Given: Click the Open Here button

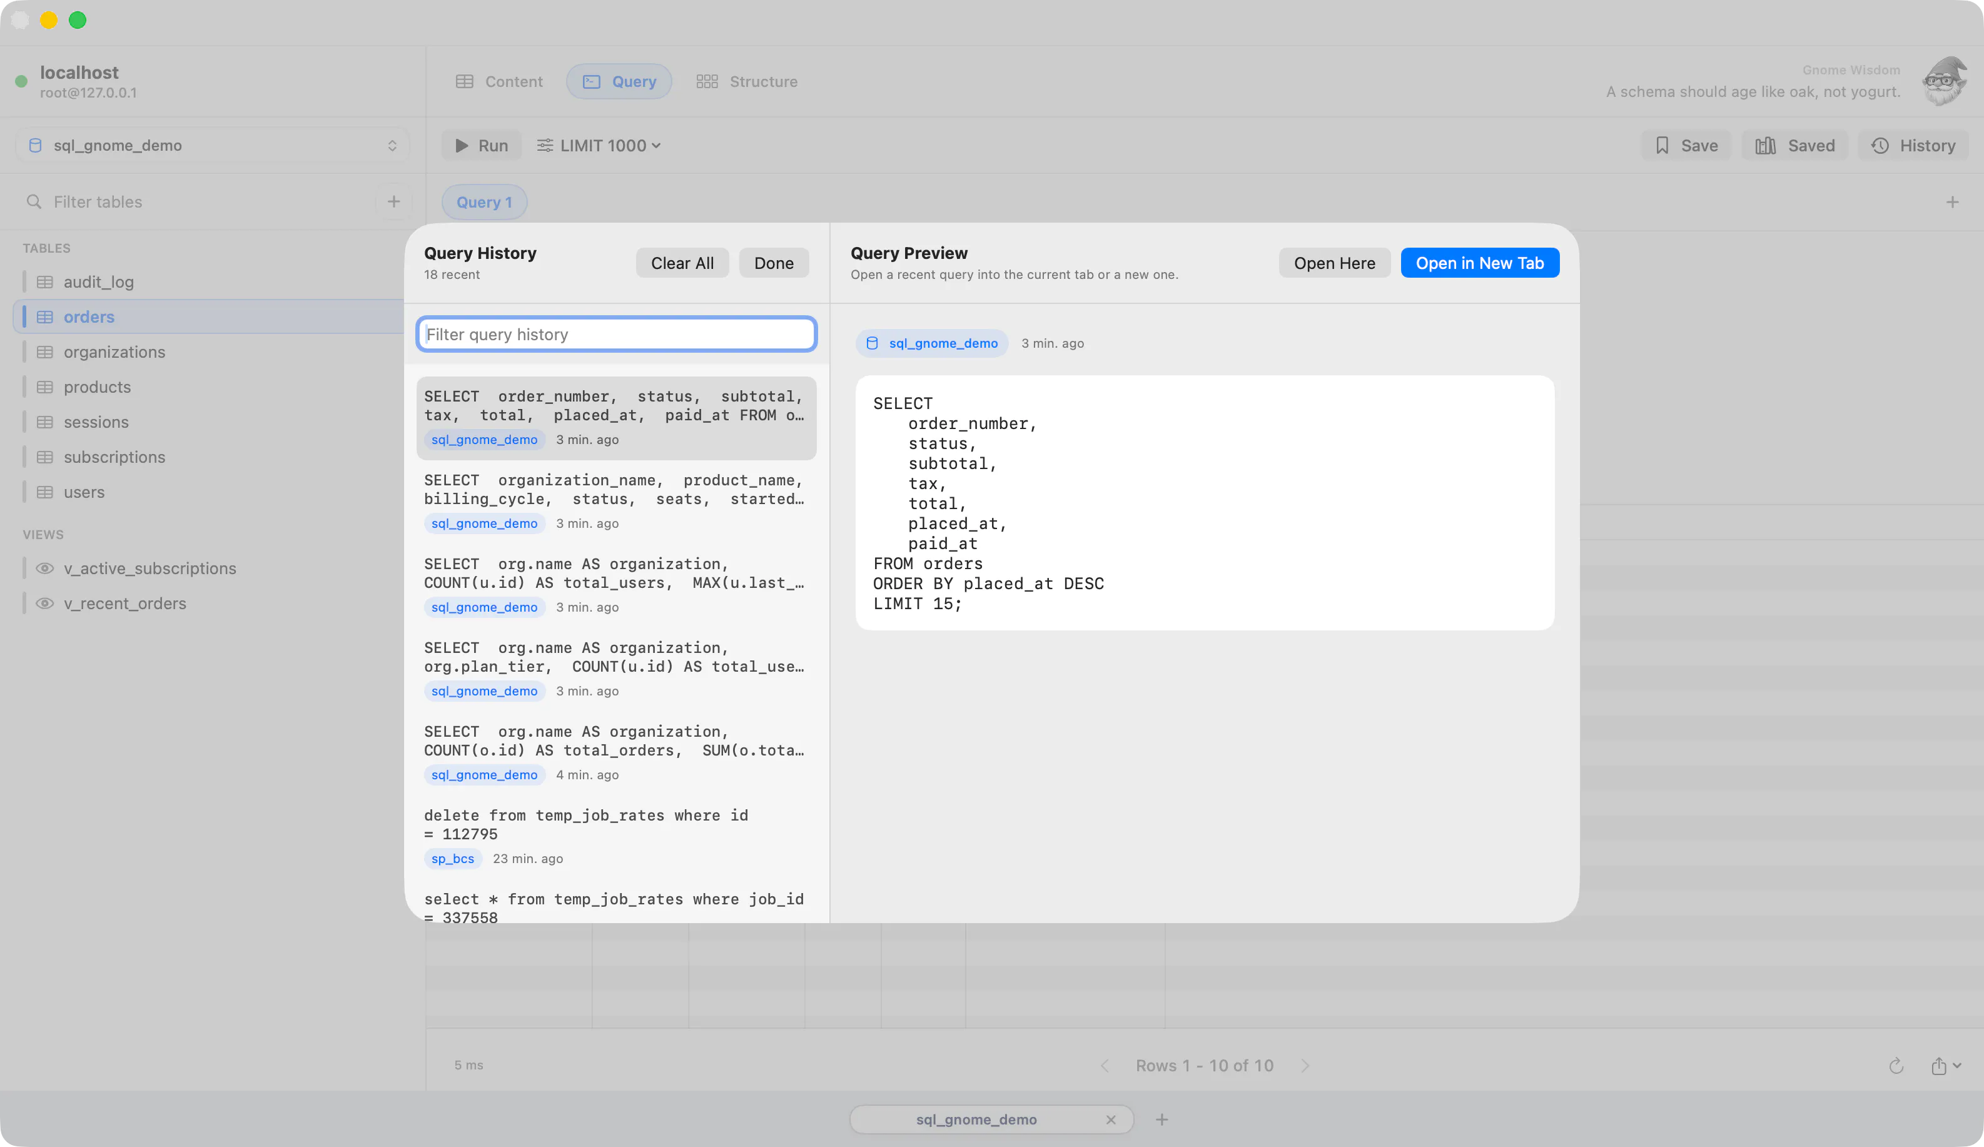Looking at the screenshot, I should tap(1335, 263).
